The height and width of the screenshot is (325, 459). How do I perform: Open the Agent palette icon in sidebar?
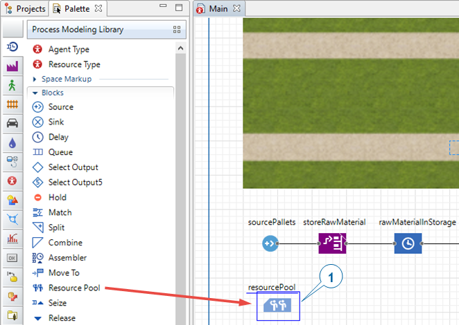[12, 180]
